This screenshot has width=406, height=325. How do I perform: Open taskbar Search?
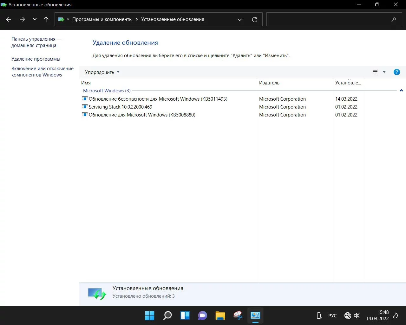coord(167,315)
